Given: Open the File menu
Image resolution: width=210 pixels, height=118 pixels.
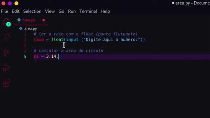Looking at the screenshot, I should coord(4,11).
